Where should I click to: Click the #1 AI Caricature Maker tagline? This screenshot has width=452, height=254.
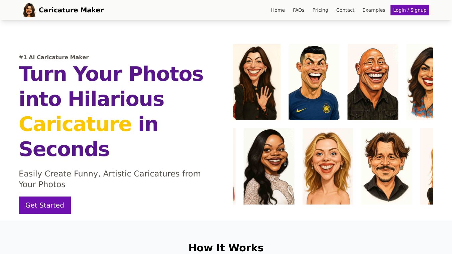[54, 57]
